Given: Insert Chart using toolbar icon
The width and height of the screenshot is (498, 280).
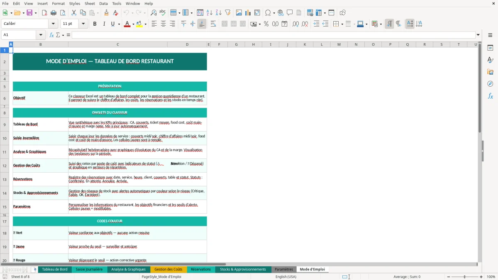Looking at the screenshot, I should (248, 13).
